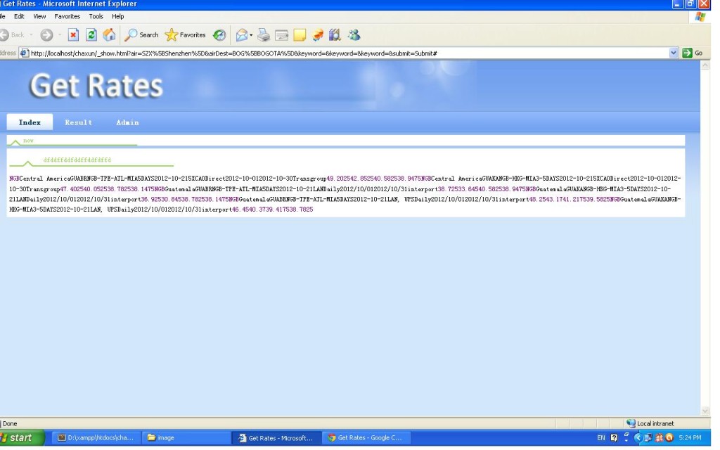Image resolution: width=720 pixels, height=450 pixels.
Task: Stop loading with the red X icon
Action: (73, 35)
